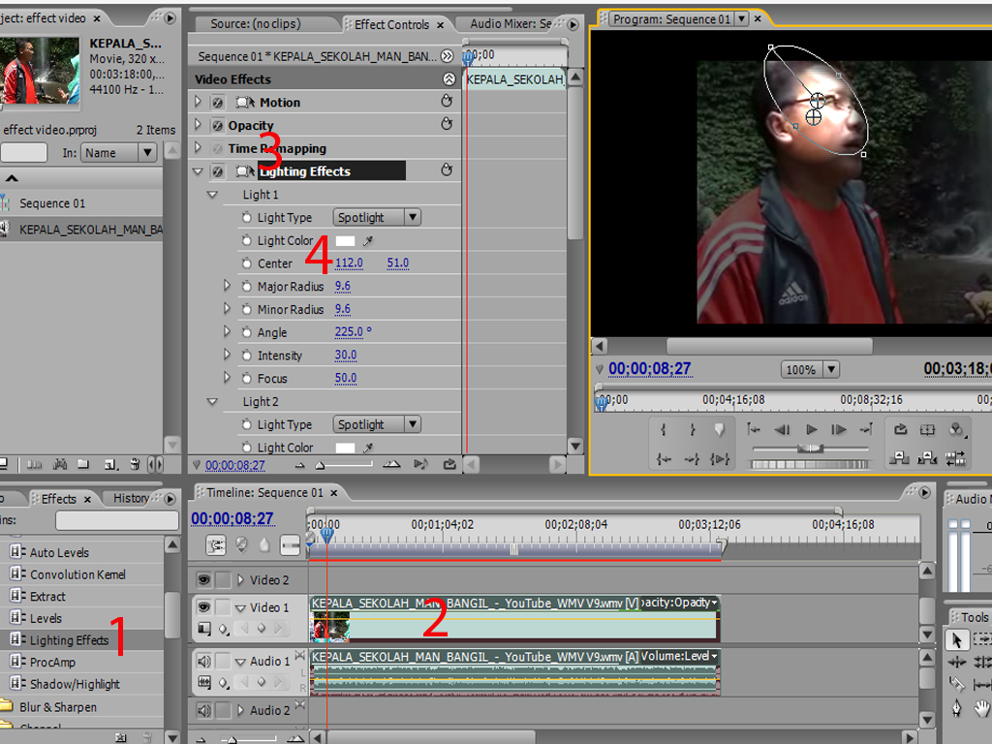Toggle the Snap icon in timeline toolbar

tap(216, 544)
